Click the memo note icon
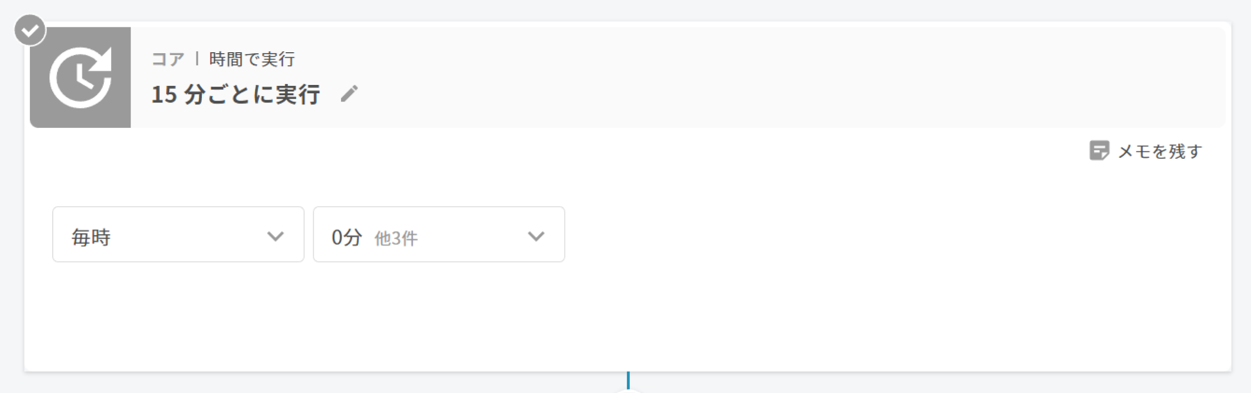The image size is (1251, 393). (x=1099, y=150)
